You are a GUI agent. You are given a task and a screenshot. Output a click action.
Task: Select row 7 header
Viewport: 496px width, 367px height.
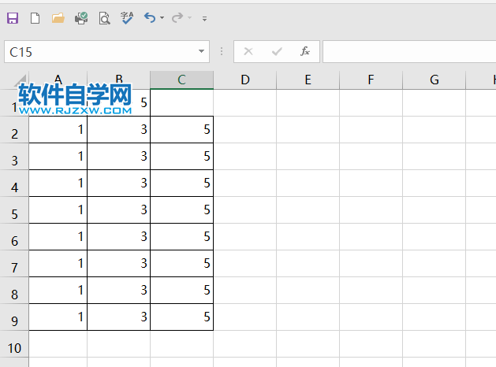(14, 264)
